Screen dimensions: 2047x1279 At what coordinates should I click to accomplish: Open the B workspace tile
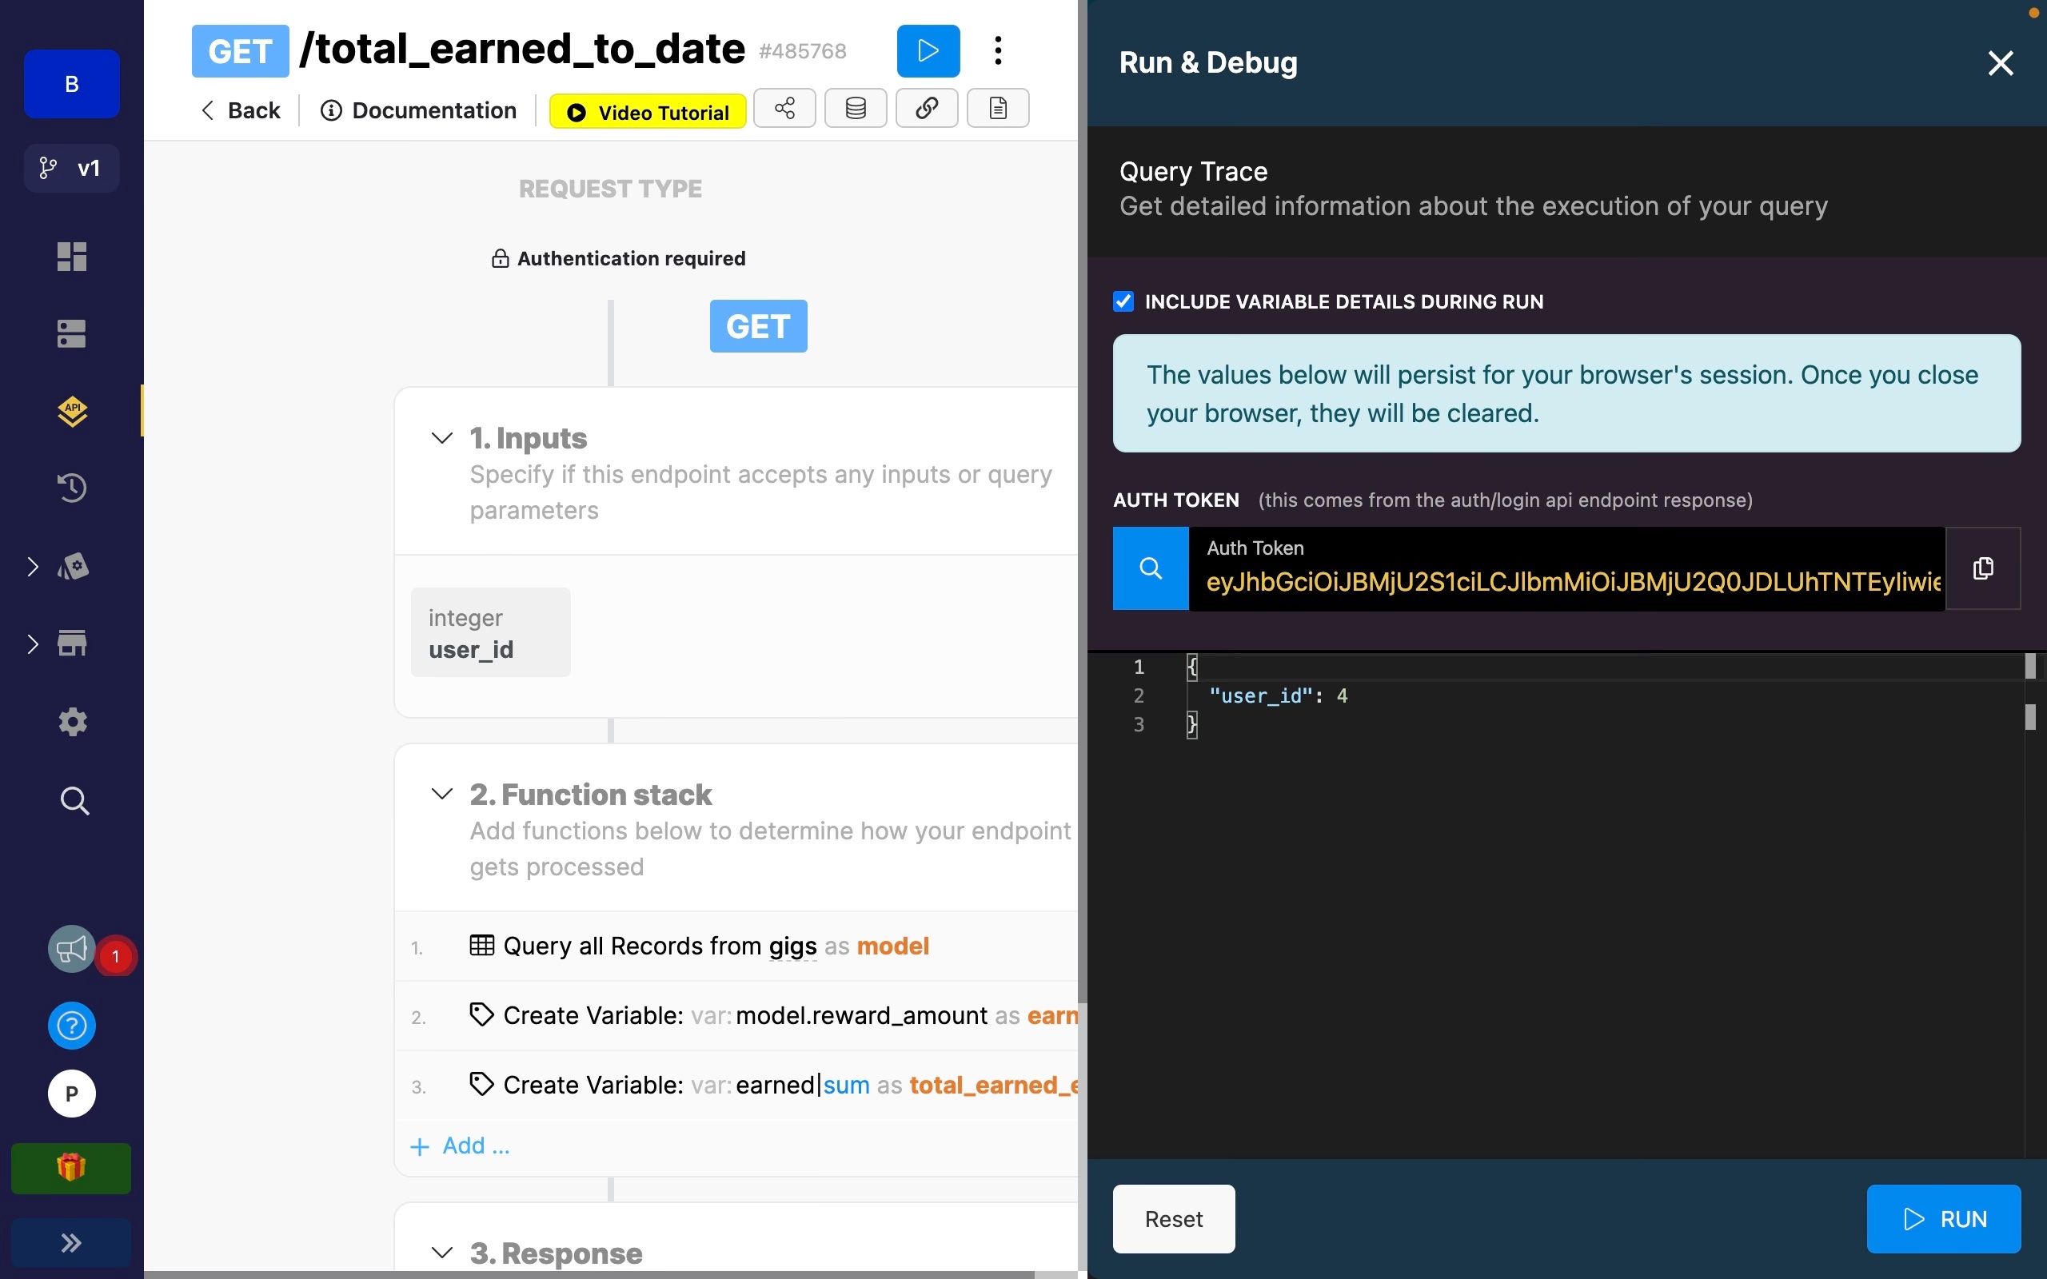click(72, 84)
